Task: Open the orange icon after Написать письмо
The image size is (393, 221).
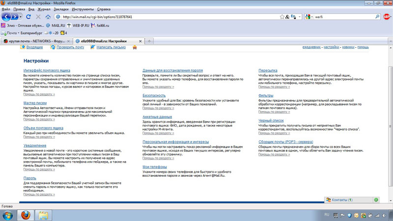Action: (x=135, y=47)
